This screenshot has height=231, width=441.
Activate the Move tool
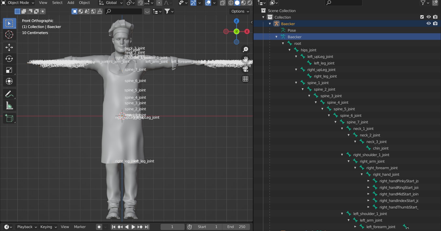(9, 47)
